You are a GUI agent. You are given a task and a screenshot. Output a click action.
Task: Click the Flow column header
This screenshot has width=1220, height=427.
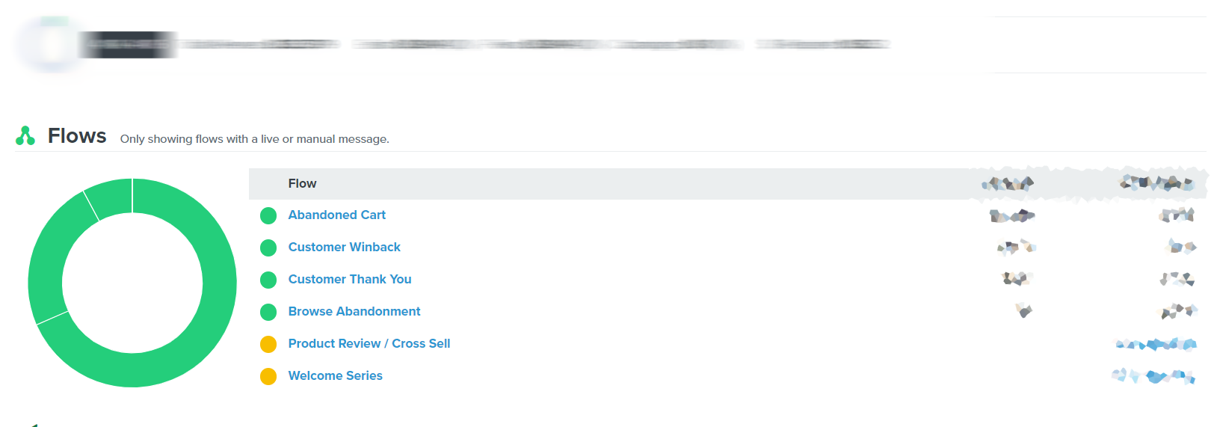click(302, 183)
